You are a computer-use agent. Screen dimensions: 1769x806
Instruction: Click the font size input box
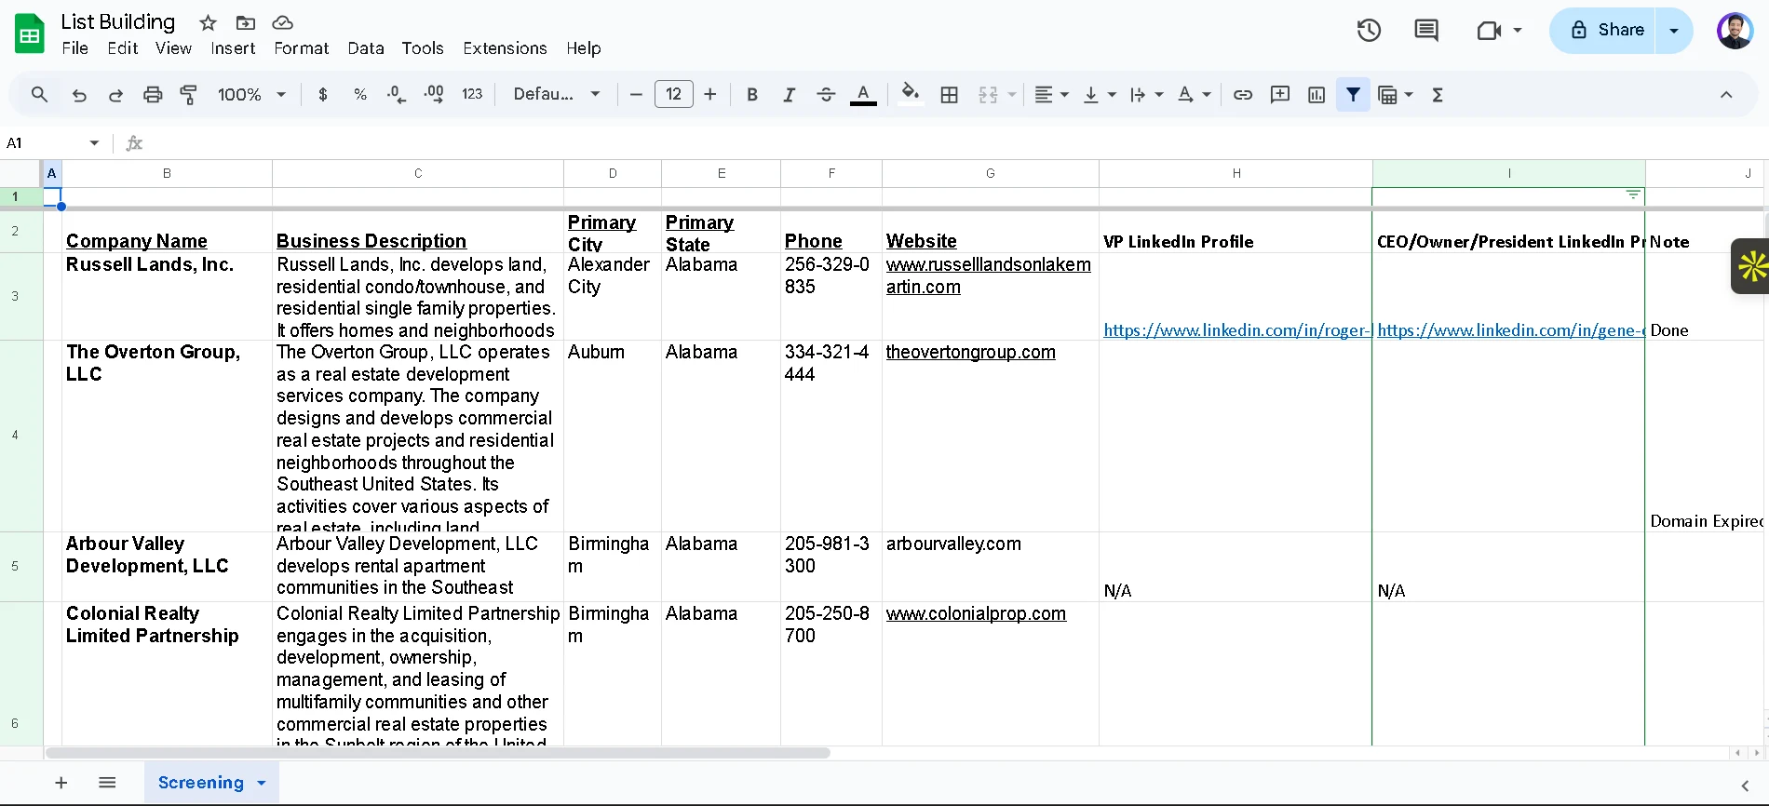[x=674, y=94]
